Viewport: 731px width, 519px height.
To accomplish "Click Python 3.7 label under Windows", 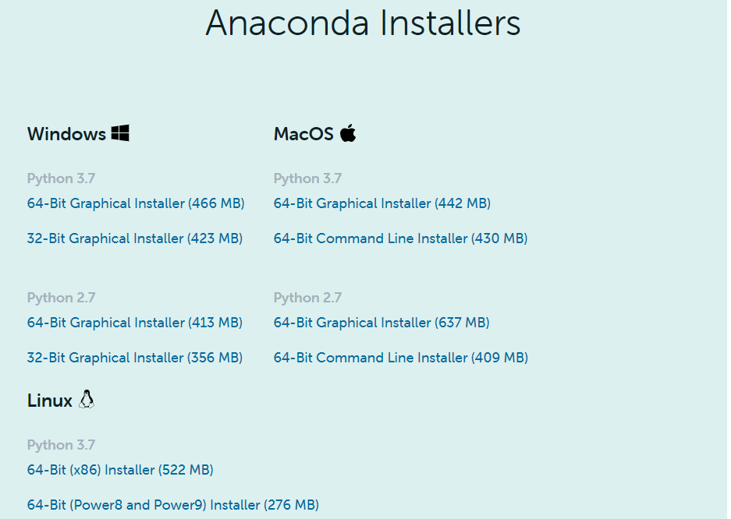I will [x=61, y=178].
